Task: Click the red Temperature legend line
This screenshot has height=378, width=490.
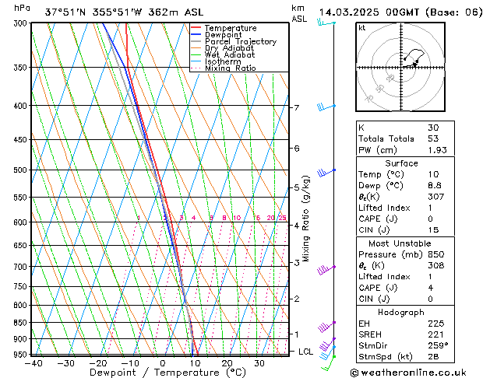Action: pos(196,28)
